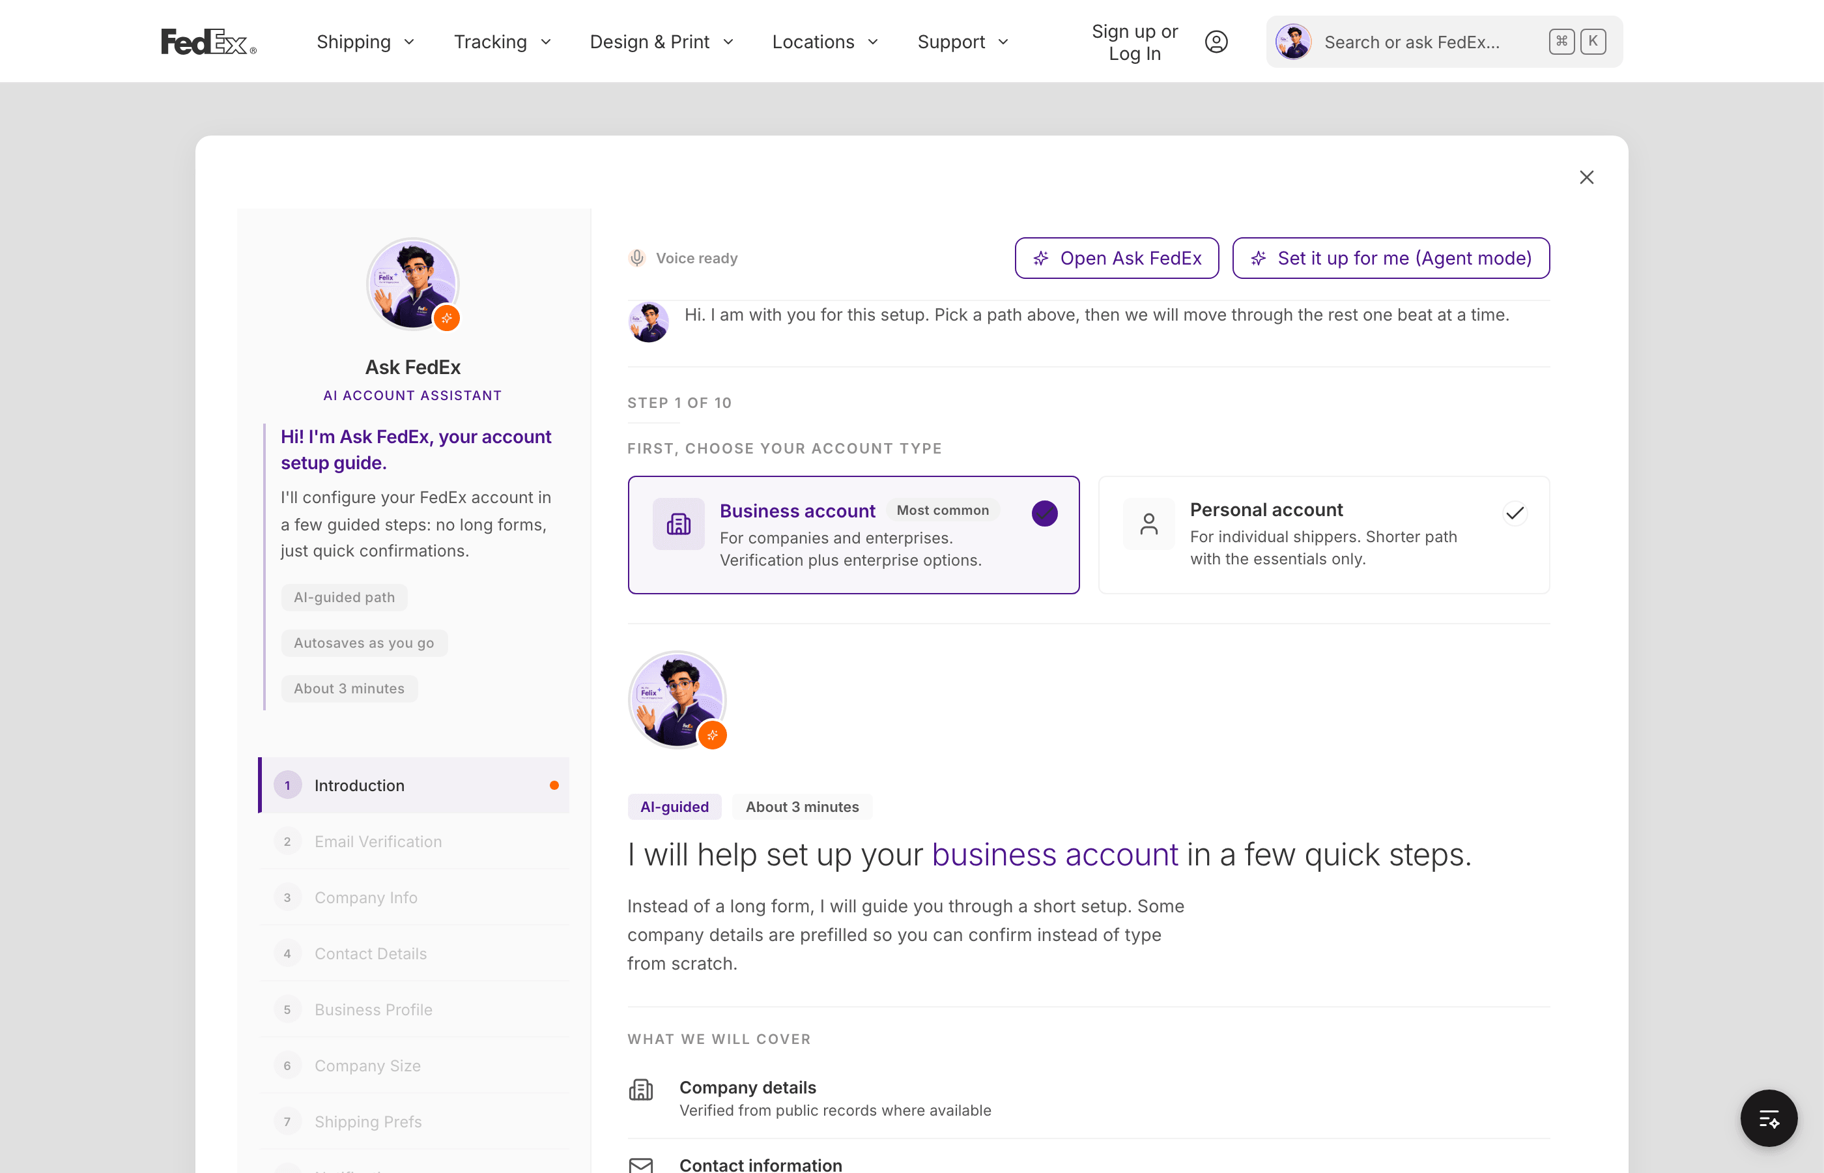The height and width of the screenshot is (1173, 1824).
Task: Click the Contact information envelope icon
Action: coord(640,1165)
